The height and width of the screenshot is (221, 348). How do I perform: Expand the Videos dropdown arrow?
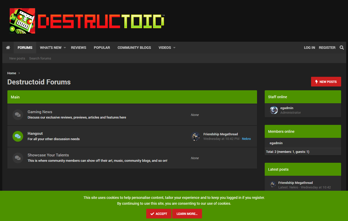(x=174, y=48)
